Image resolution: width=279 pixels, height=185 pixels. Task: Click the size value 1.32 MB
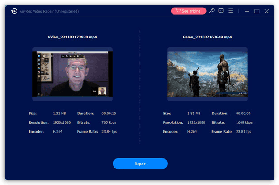59,114
